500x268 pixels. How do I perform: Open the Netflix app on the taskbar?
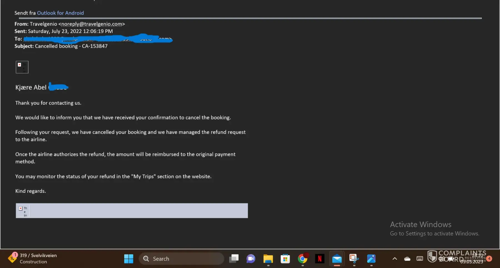pos(320,259)
